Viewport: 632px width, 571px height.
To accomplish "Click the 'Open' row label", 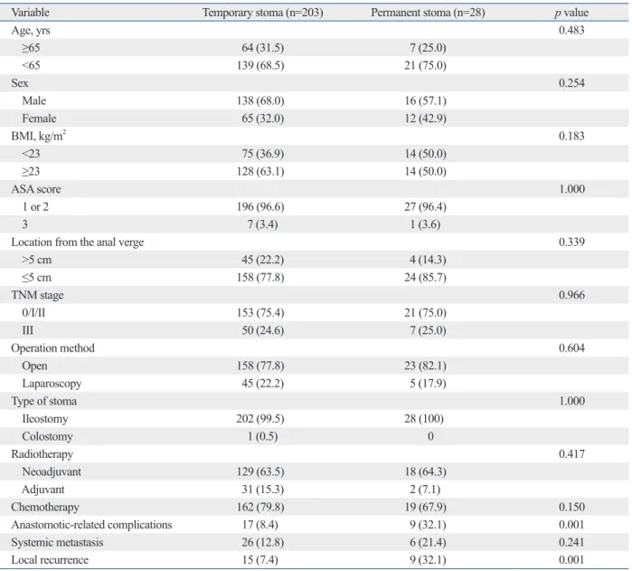I will [x=34, y=366].
